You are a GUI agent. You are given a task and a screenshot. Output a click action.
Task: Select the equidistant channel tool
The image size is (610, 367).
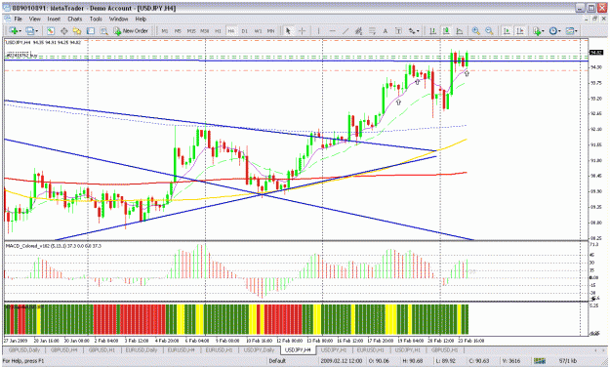(x=359, y=30)
